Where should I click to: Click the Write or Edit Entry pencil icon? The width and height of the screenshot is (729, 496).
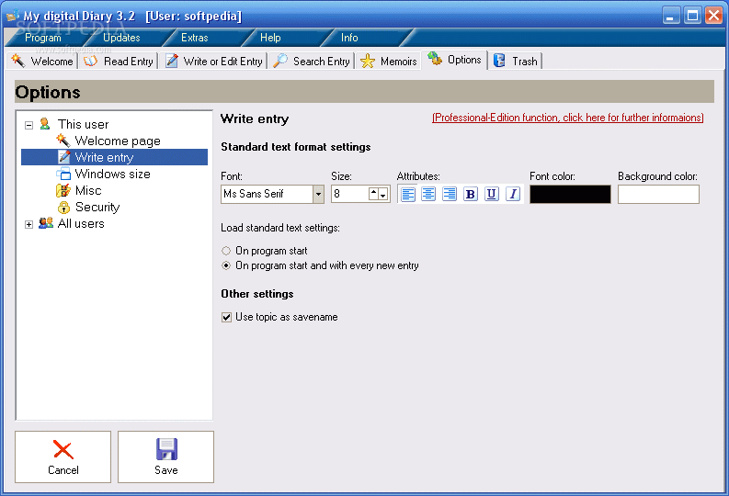[172, 61]
